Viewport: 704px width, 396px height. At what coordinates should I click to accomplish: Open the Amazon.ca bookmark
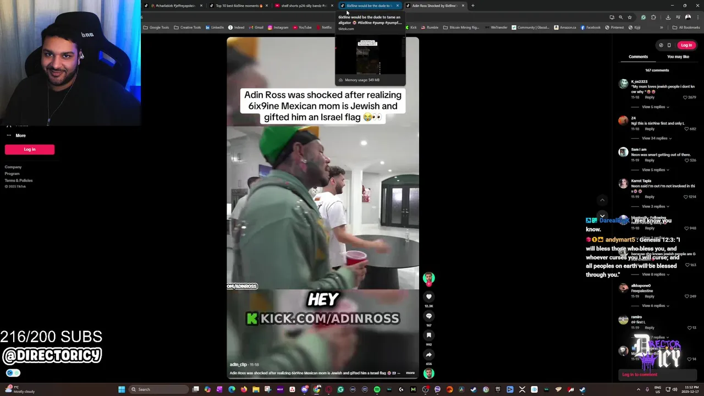565,28
